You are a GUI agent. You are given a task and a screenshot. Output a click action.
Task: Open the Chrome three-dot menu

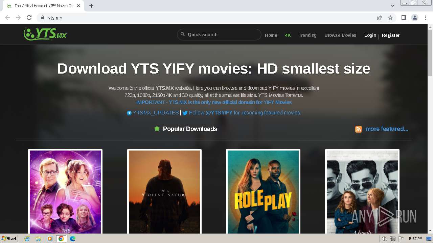click(x=426, y=18)
